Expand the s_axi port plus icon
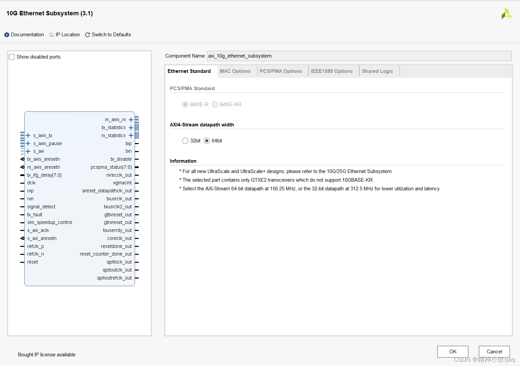 (x=28, y=151)
